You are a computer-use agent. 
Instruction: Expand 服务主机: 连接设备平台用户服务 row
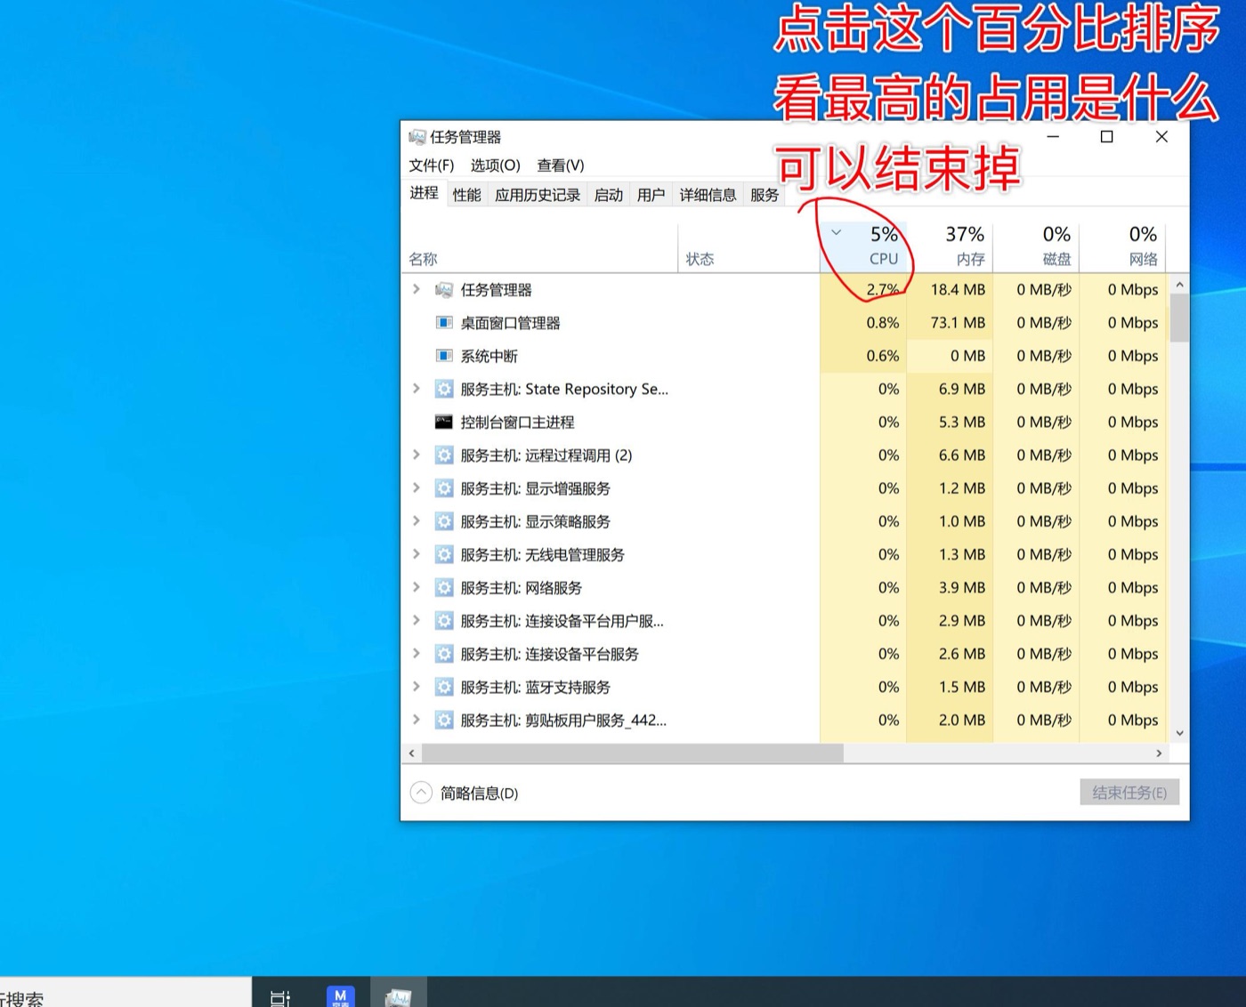point(416,621)
